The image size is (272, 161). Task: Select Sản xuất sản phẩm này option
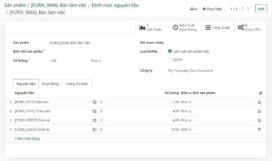[170, 51]
